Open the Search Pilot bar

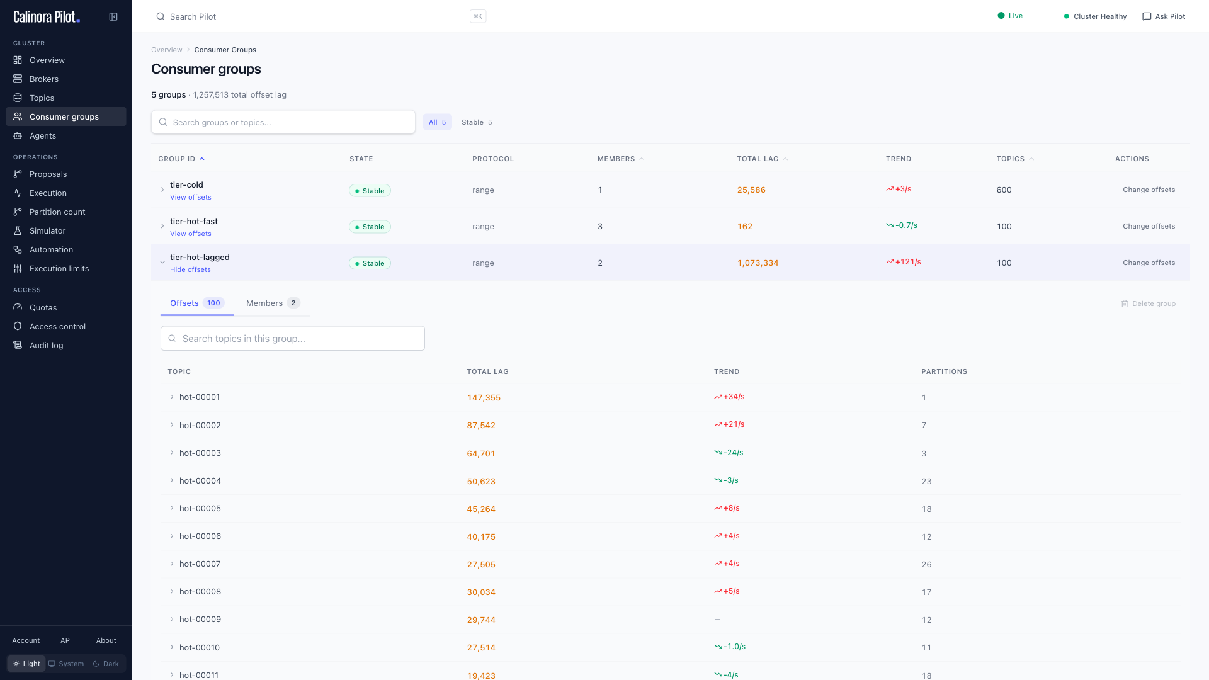(321, 16)
